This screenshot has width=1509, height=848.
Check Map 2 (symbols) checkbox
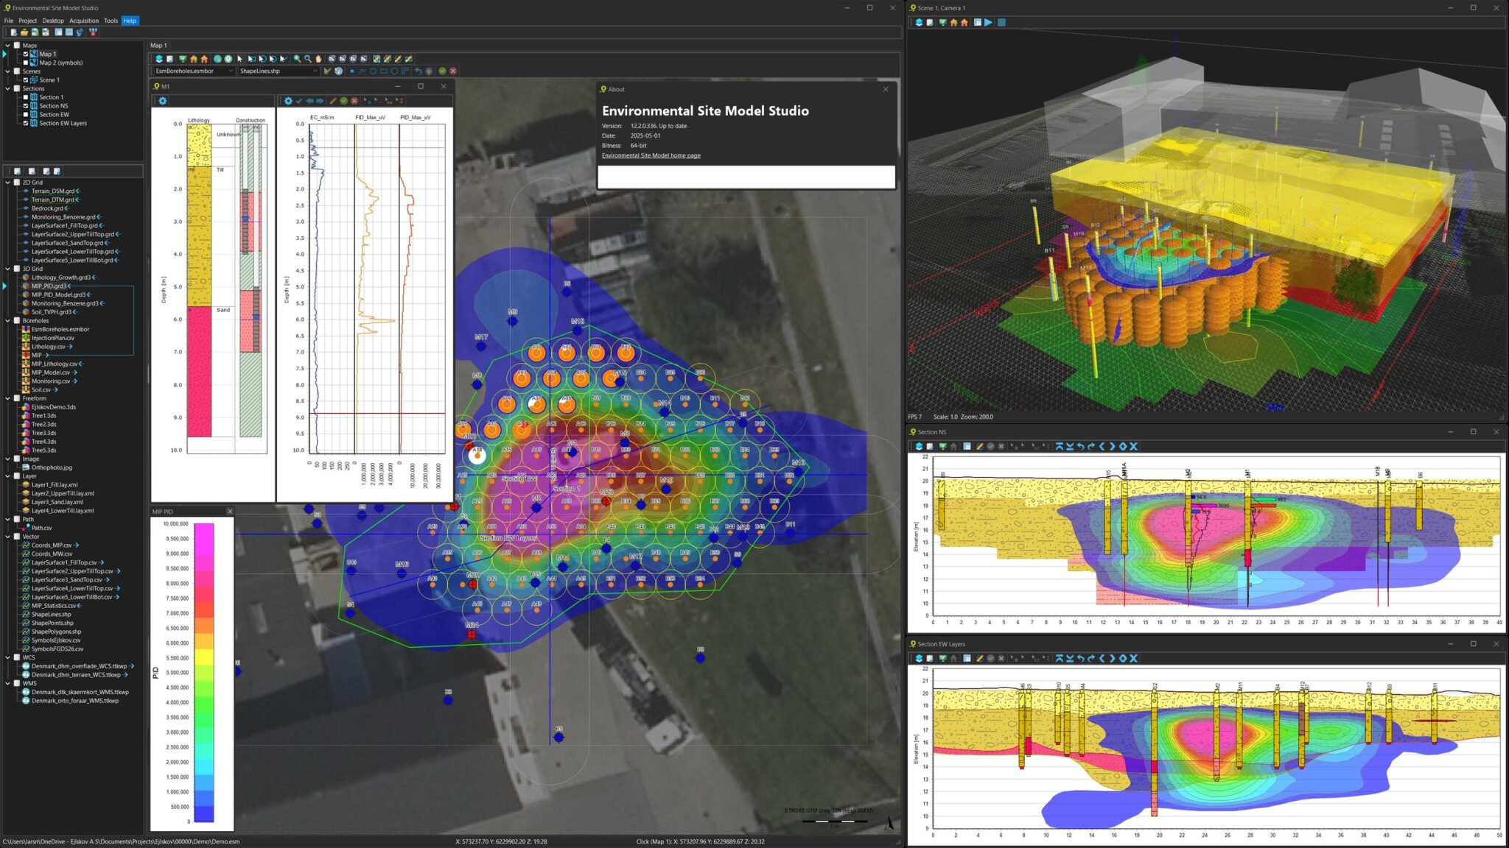coord(26,63)
